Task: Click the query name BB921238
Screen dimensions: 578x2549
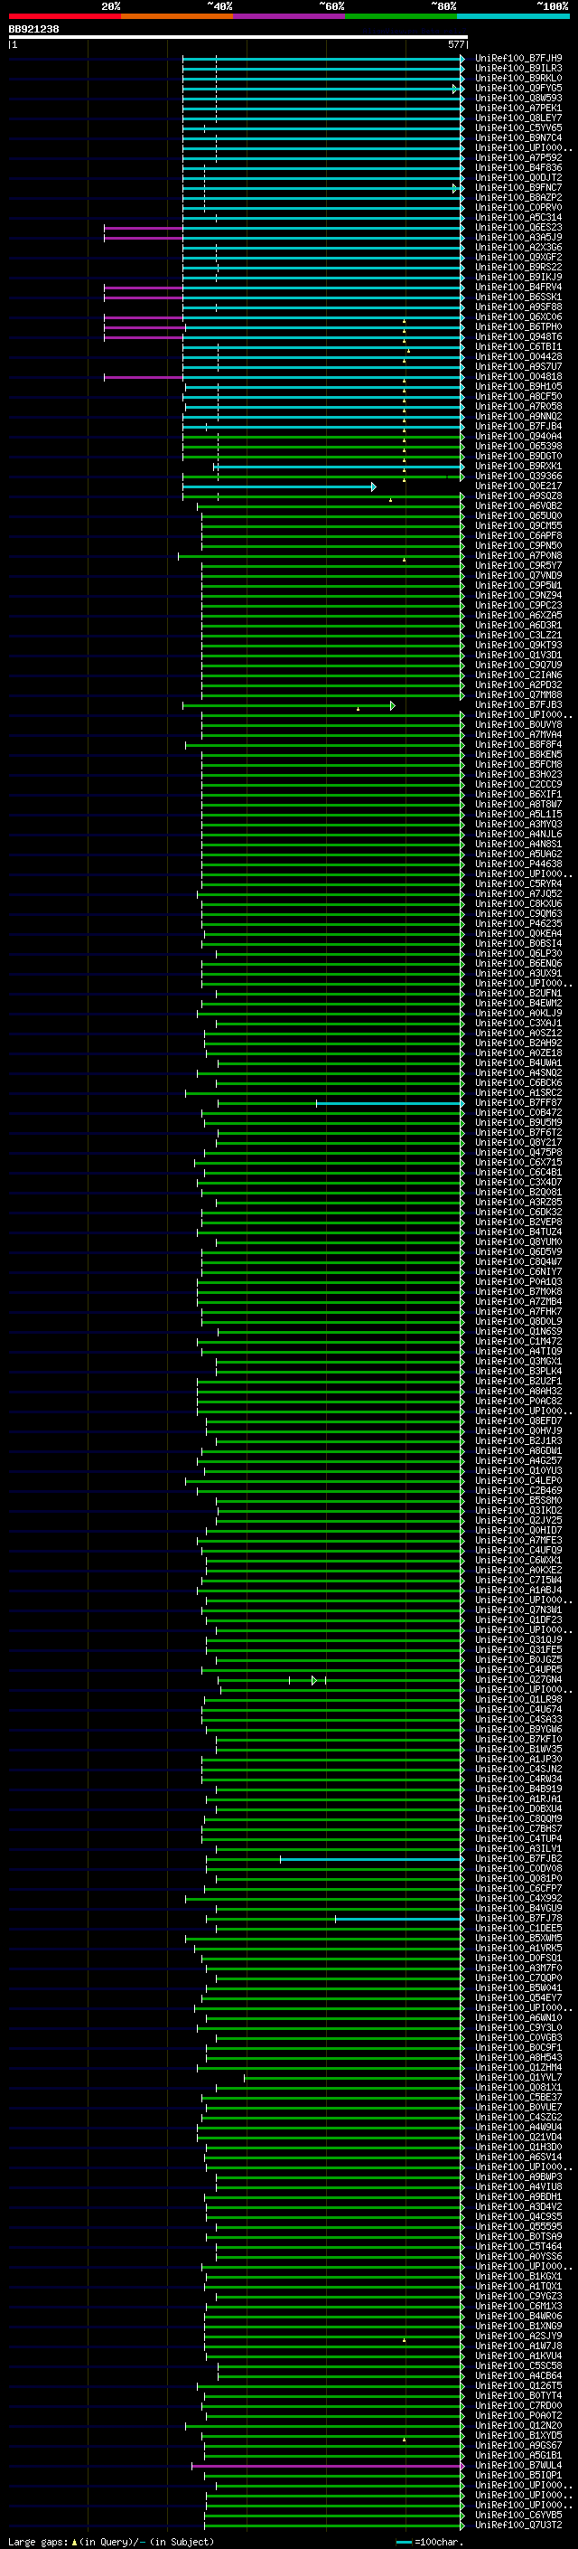Action: click(33, 30)
